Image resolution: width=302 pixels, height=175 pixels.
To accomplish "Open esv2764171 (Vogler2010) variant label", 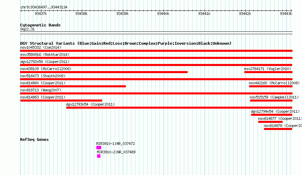I will 267,69.
